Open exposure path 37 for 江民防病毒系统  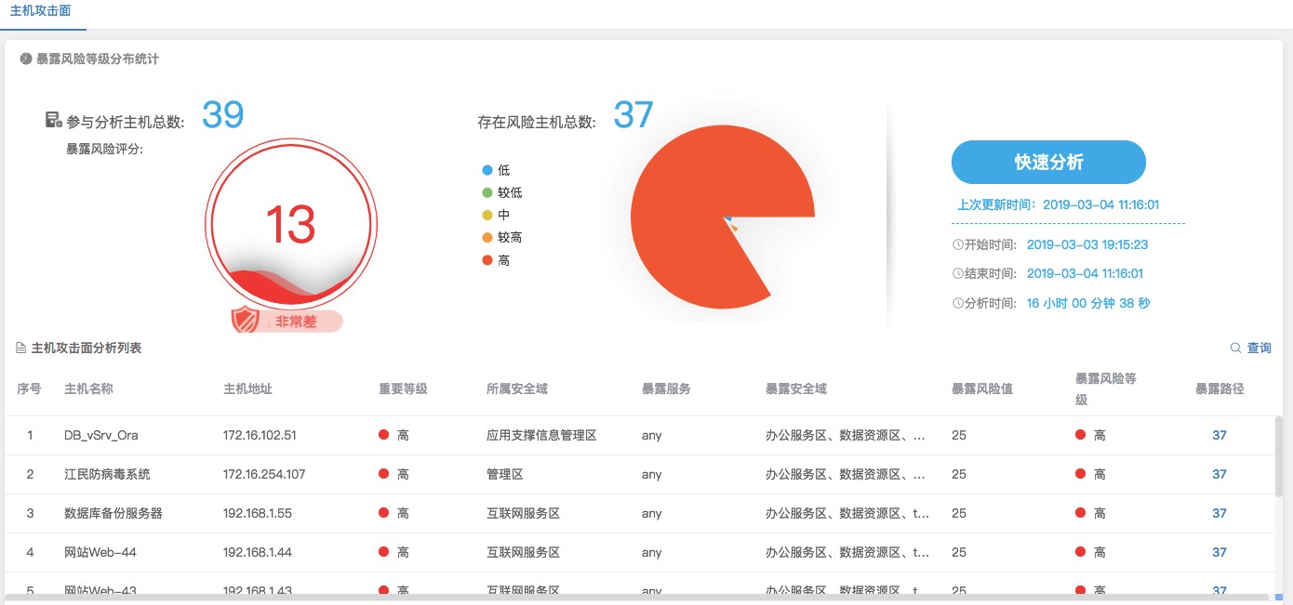point(1219,474)
